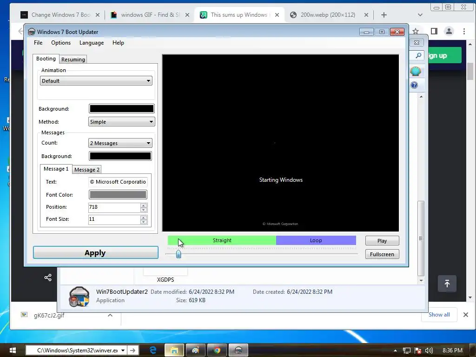Open the Options menu
This screenshot has width=476, height=357.
(x=61, y=43)
